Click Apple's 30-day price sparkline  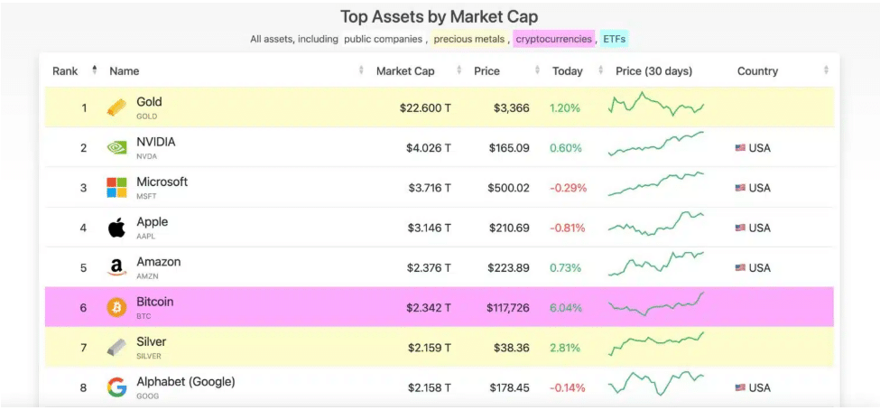(656, 224)
